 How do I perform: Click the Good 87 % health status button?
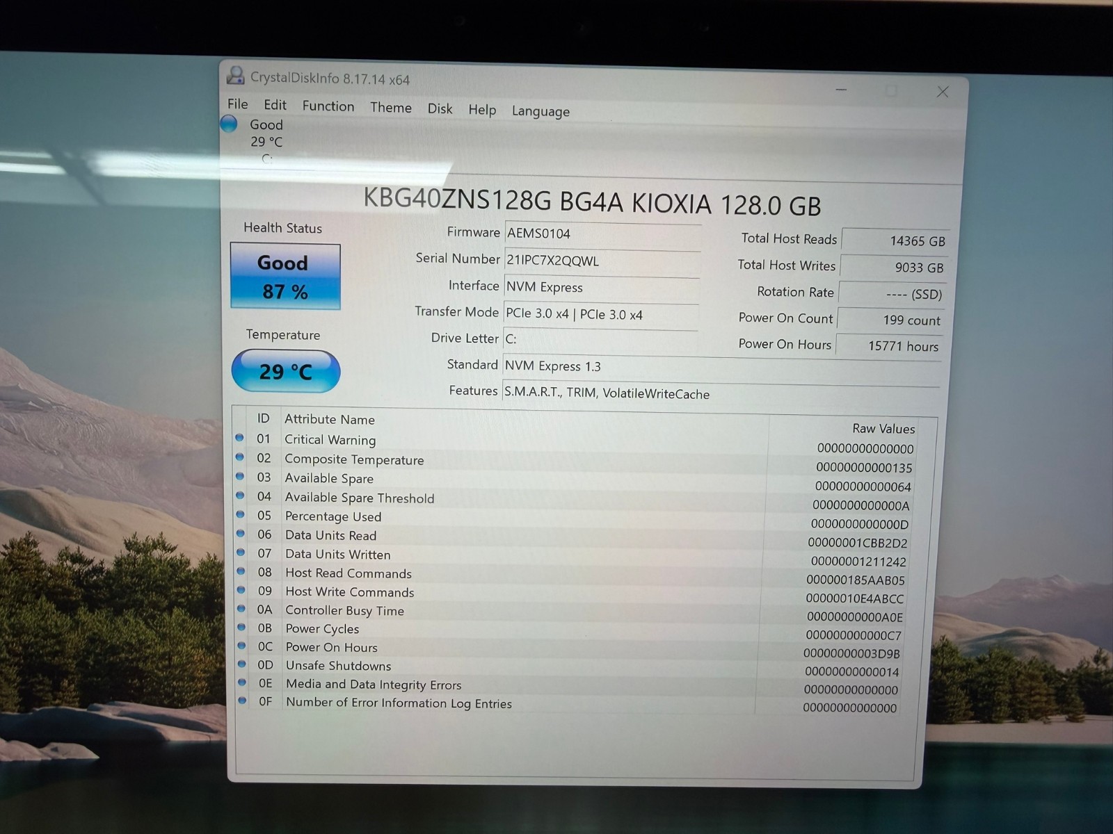(285, 276)
